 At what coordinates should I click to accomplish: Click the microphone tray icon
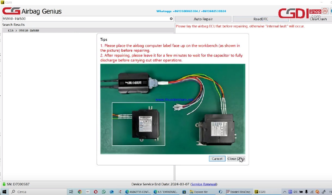(306, 192)
